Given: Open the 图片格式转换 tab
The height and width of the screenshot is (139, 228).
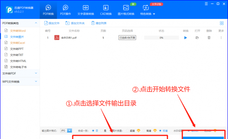Looking at the screenshot, I should pos(126,10).
